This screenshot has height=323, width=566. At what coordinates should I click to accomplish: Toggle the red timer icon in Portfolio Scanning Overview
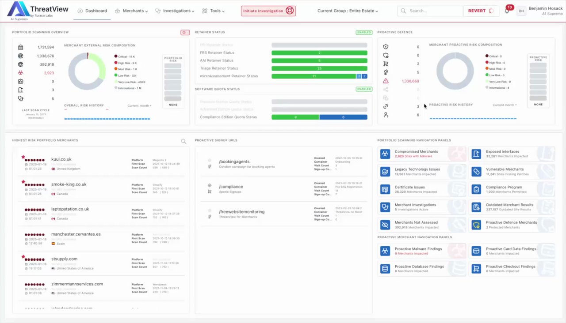(185, 32)
